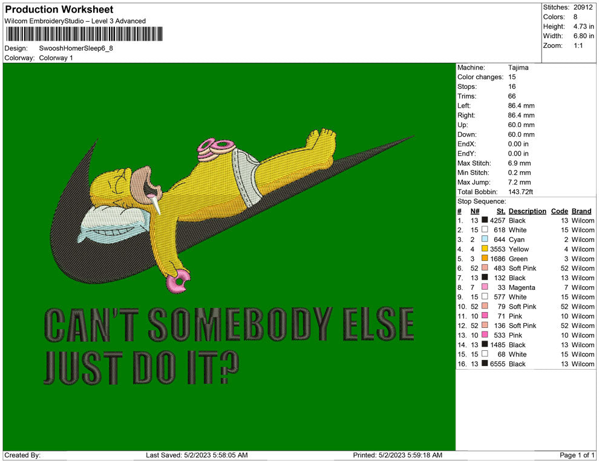
Task: Click the Homer swoosh embroidery preview
Action: 229,257
